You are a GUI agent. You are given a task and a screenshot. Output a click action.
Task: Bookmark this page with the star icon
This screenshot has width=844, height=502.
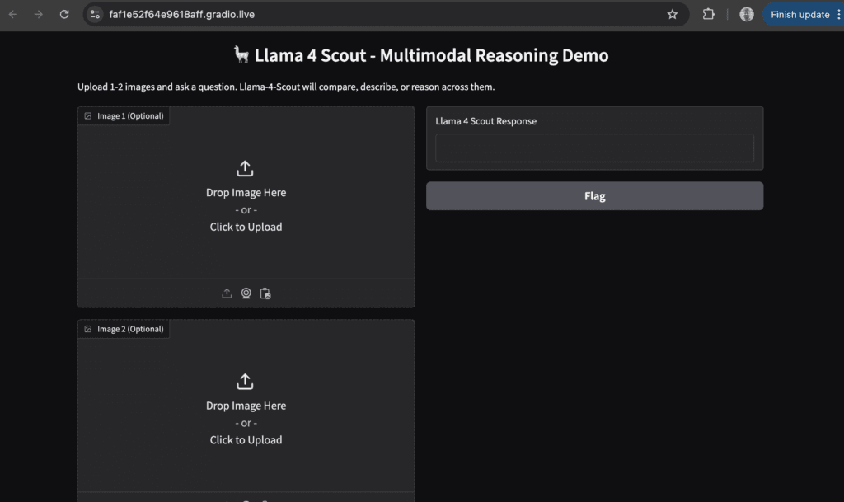(673, 15)
